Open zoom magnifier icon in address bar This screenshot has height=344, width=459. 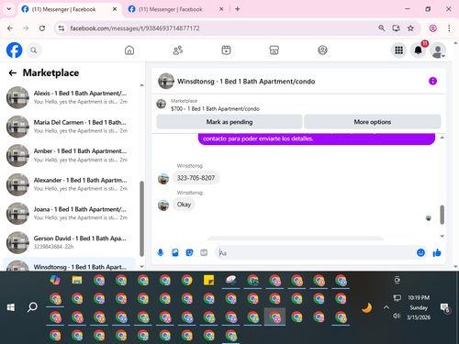pyautogui.click(x=381, y=28)
